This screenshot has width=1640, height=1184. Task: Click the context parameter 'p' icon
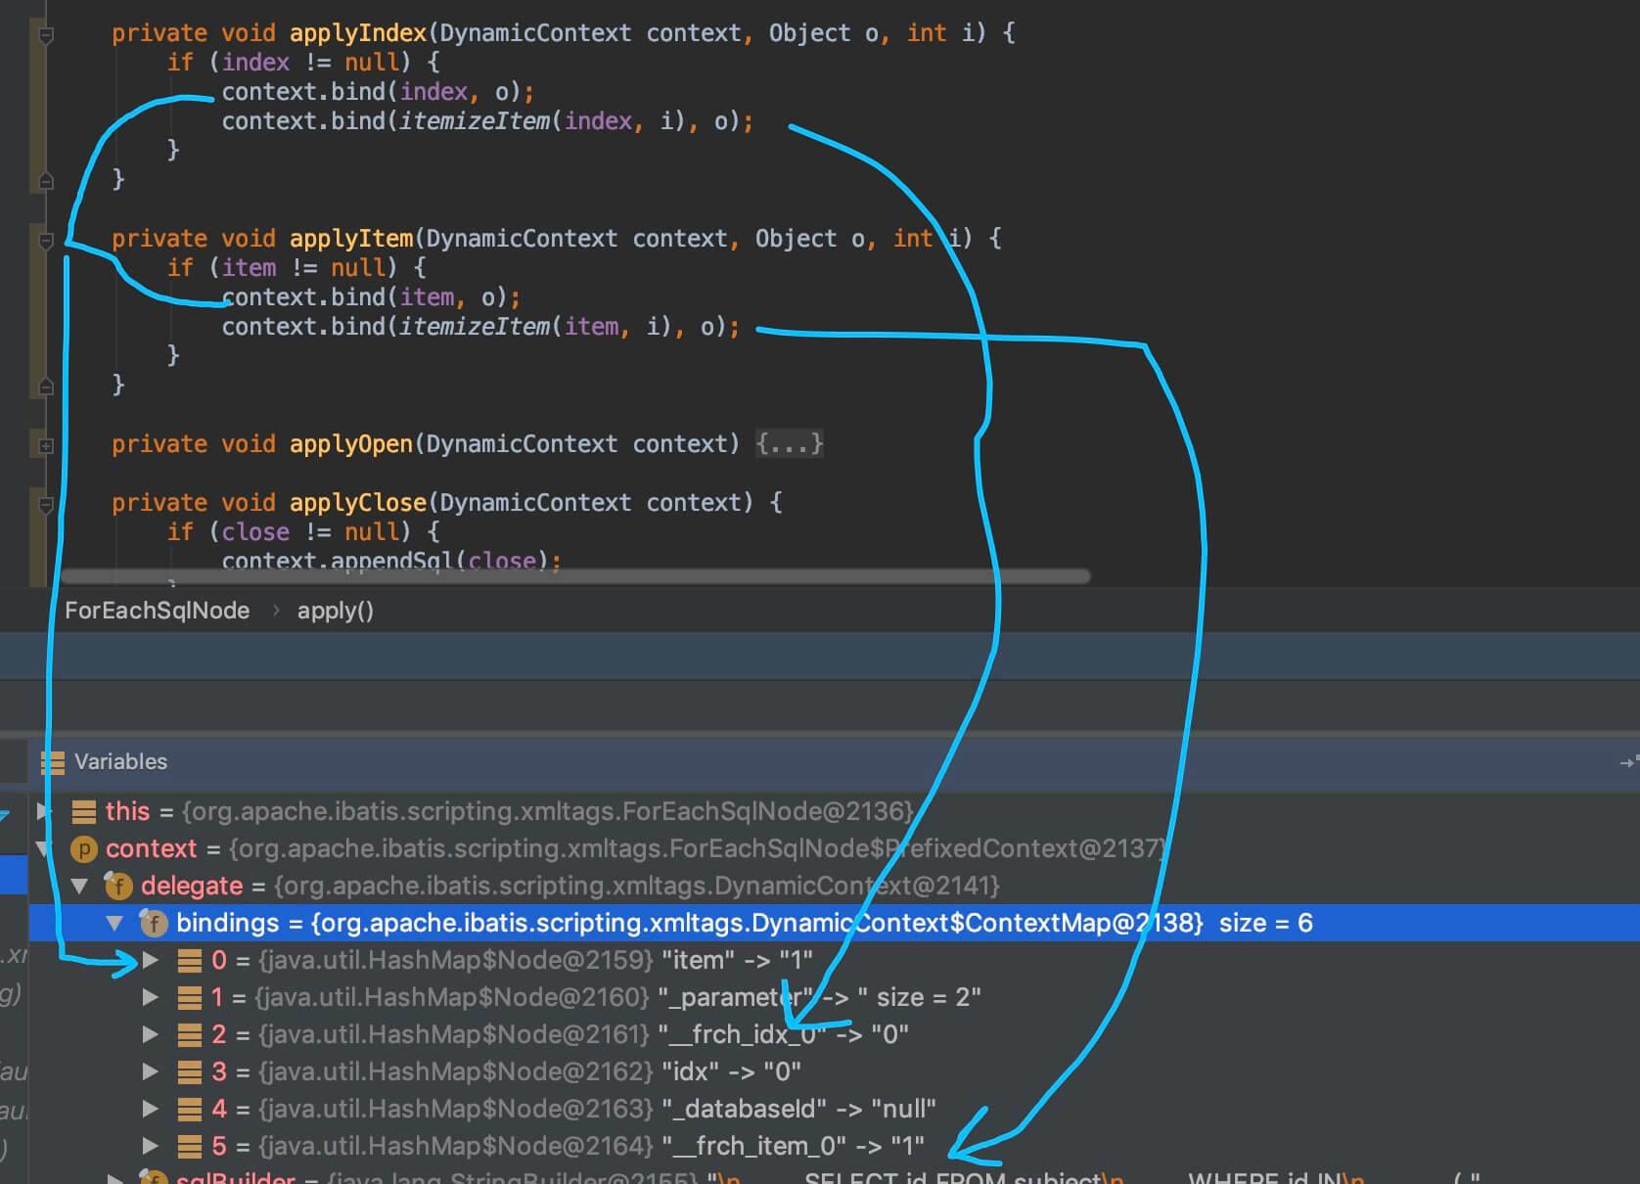point(84,849)
